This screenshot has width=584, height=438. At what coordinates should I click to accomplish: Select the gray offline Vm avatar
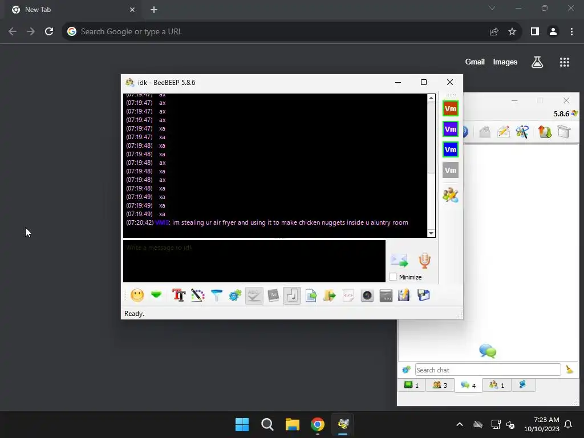tap(451, 170)
